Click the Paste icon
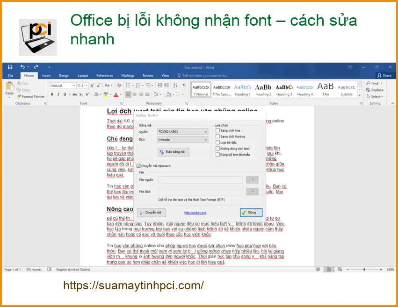Image resolution: width=398 pixels, height=307 pixels. click(x=10, y=86)
